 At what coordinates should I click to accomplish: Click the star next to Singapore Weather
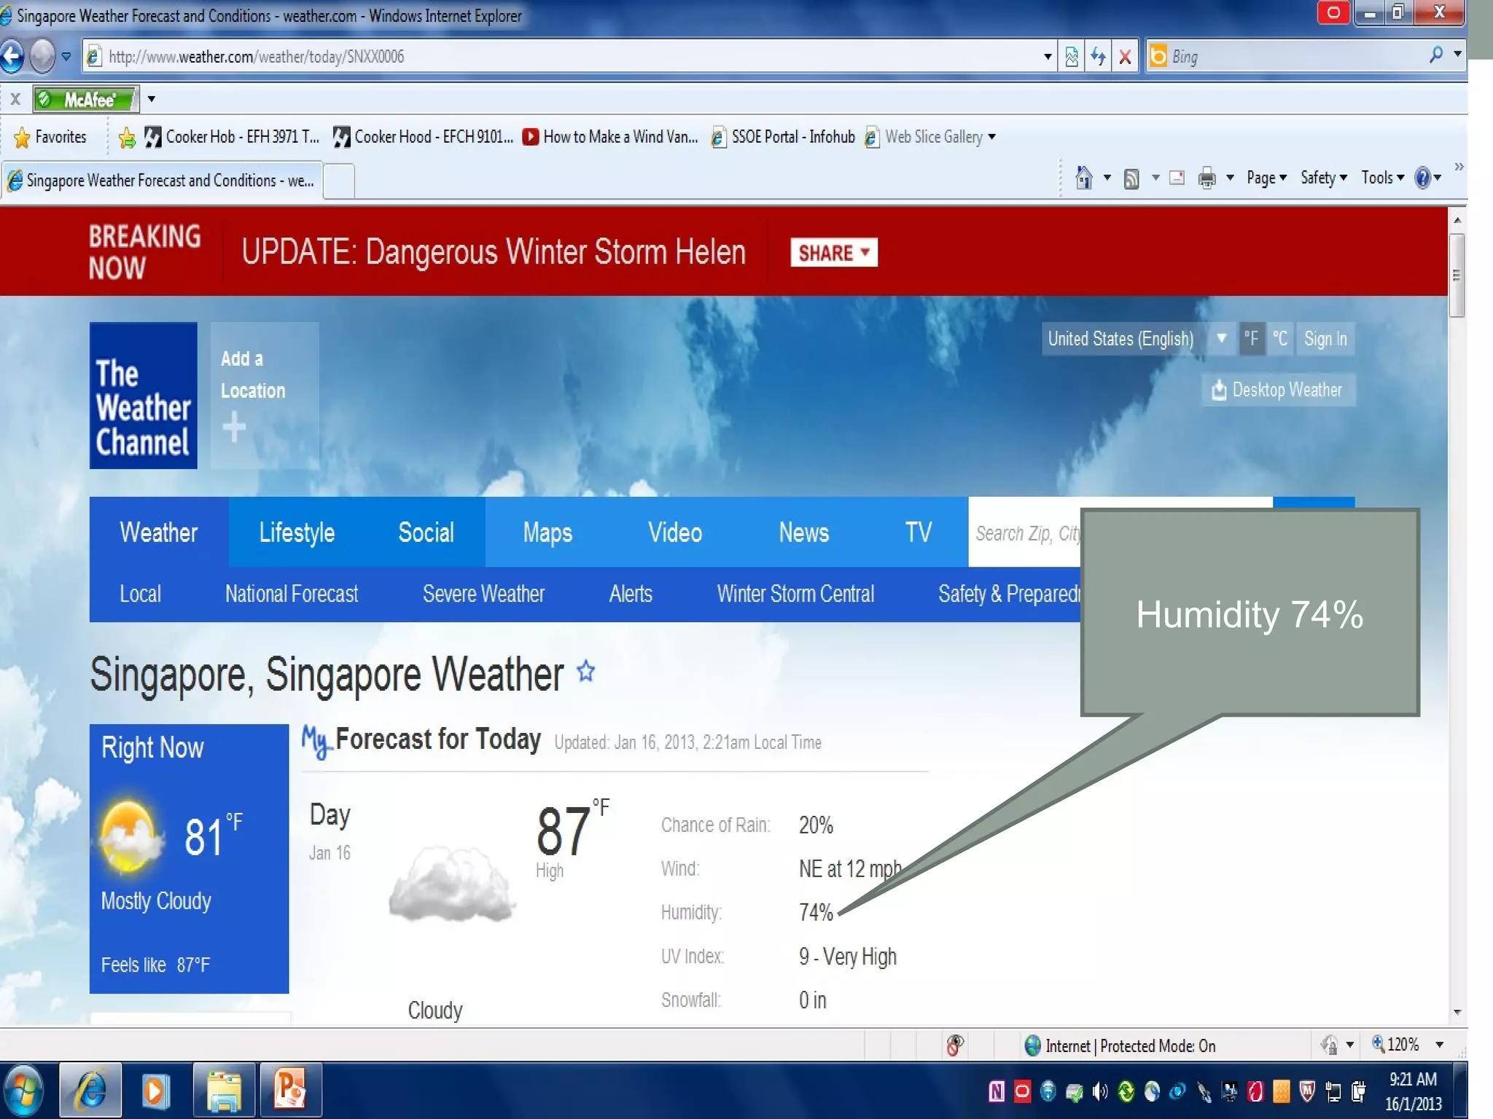[x=586, y=671]
